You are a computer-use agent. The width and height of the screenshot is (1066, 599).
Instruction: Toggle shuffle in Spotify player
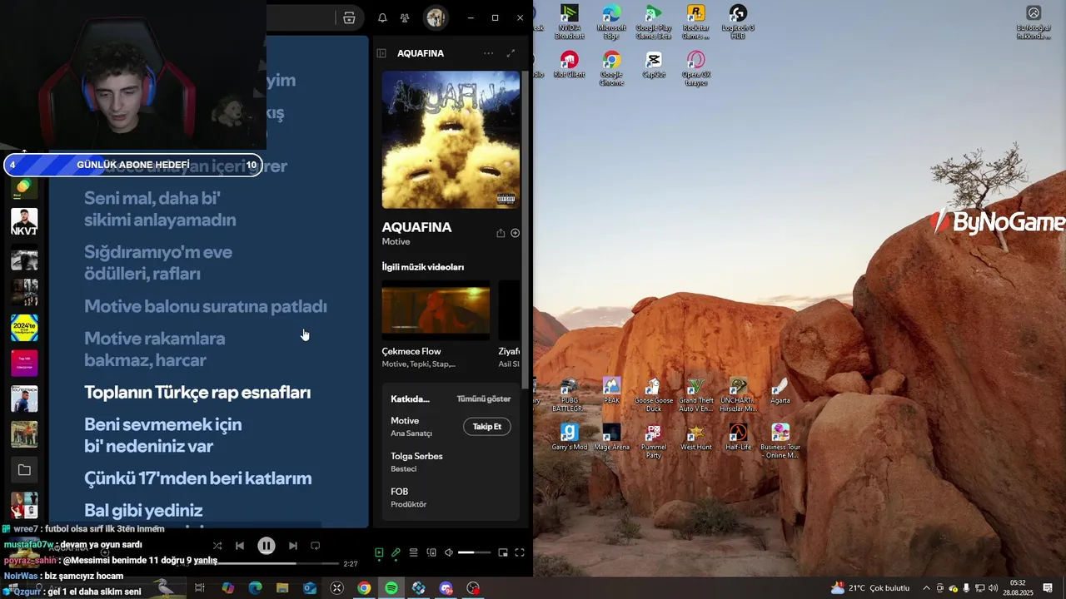217,546
